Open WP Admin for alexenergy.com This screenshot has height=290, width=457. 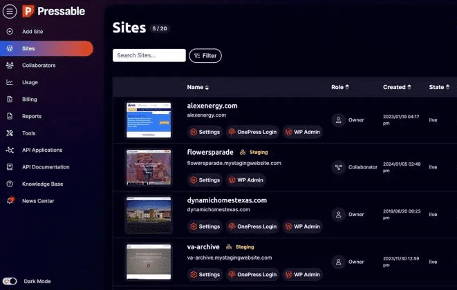[303, 132]
